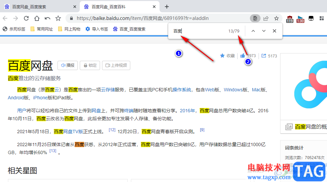
Task: Click share icon next to 5173
Action: pyautogui.click(x=264, y=56)
